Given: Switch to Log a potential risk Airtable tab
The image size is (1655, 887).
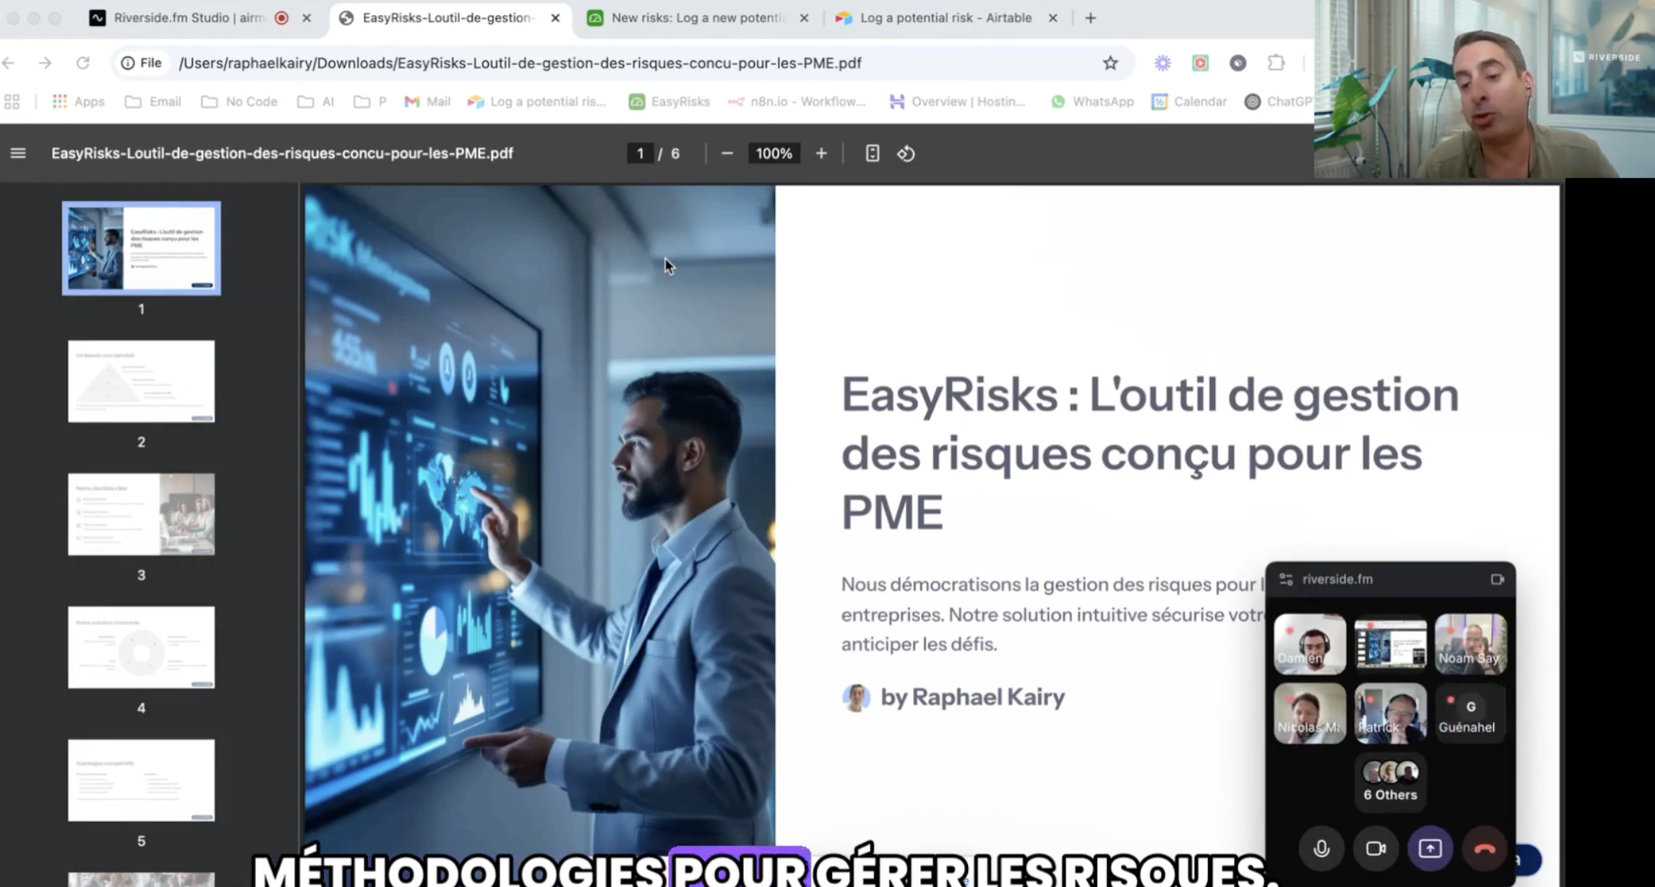Looking at the screenshot, I should click(x=947, y=18).
